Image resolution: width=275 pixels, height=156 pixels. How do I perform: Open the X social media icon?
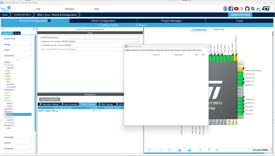pyautogui.click(x=242, y=9)
